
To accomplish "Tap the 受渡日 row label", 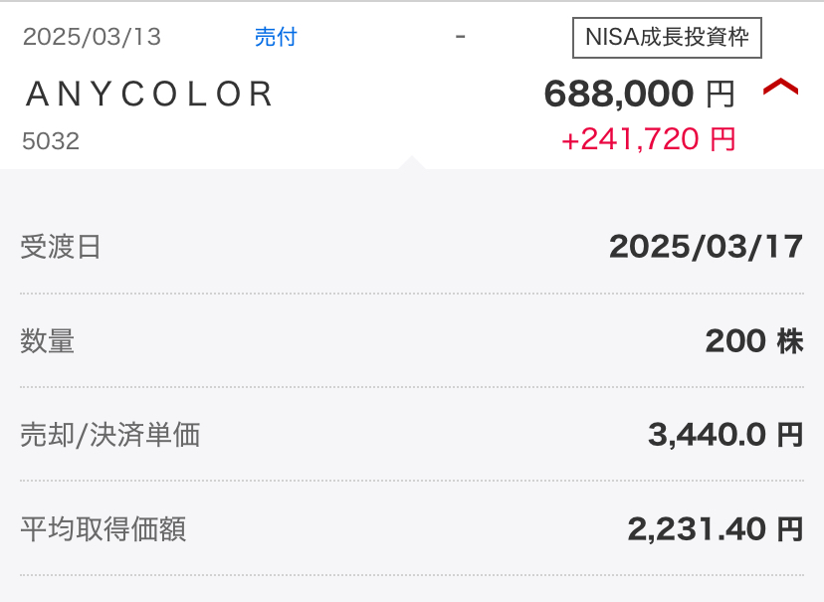I will pyautogui.click(x=61, y=247).
